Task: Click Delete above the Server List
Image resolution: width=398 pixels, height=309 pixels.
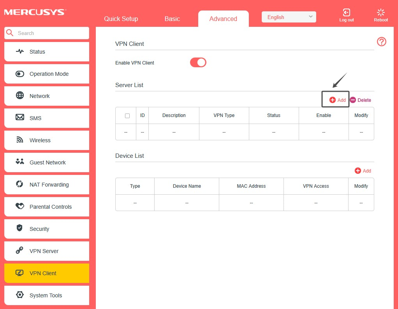Action: click(360, 100)
